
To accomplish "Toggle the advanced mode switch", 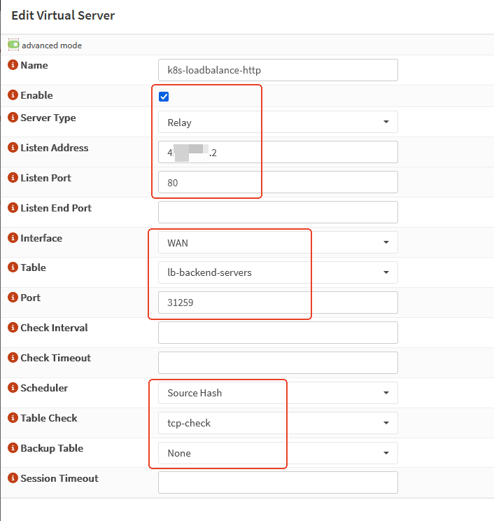I will click(14, 45).
